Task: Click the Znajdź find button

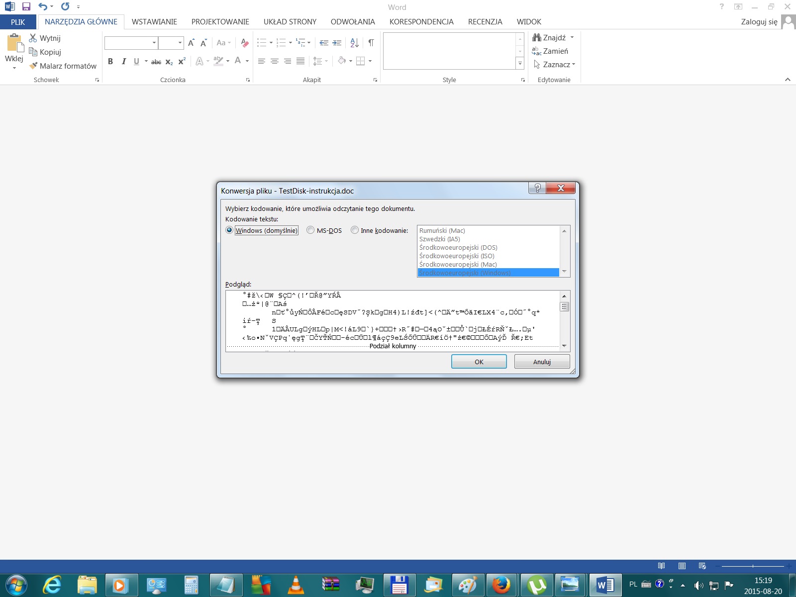Action: 549,38
